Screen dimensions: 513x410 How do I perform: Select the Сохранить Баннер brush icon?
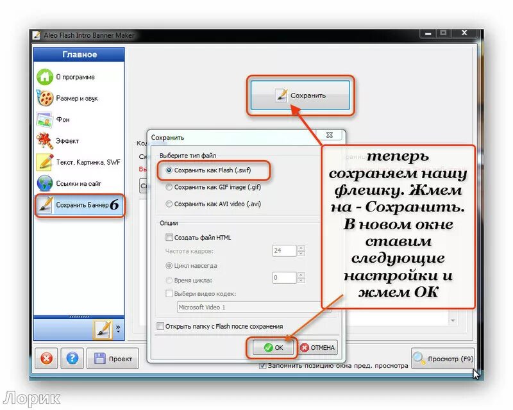[45, 205]
